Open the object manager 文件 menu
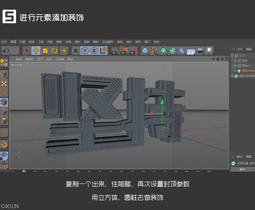The height and width of the screenshot is (210, 255). [x=239, y=49]
